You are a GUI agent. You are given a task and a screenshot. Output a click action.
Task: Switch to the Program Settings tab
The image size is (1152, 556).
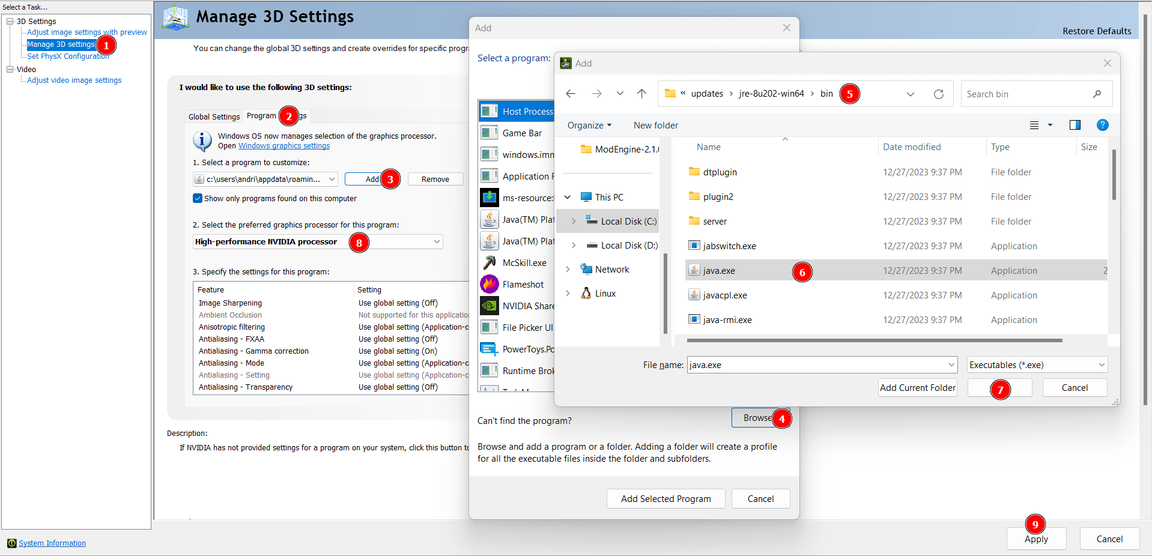coord(277,116)
